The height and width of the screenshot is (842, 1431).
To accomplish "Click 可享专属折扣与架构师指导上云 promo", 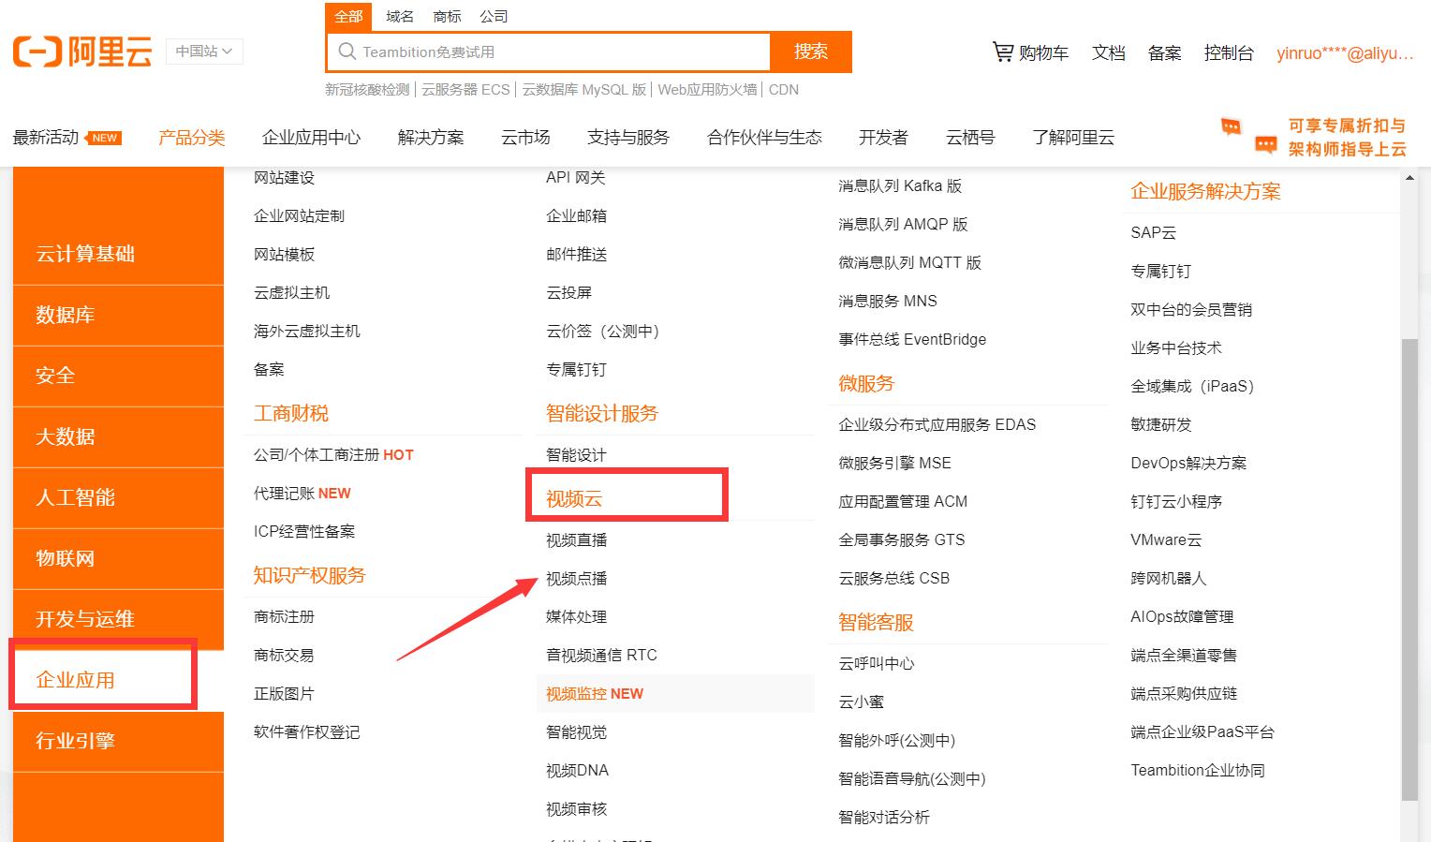I will point(1347,137).
